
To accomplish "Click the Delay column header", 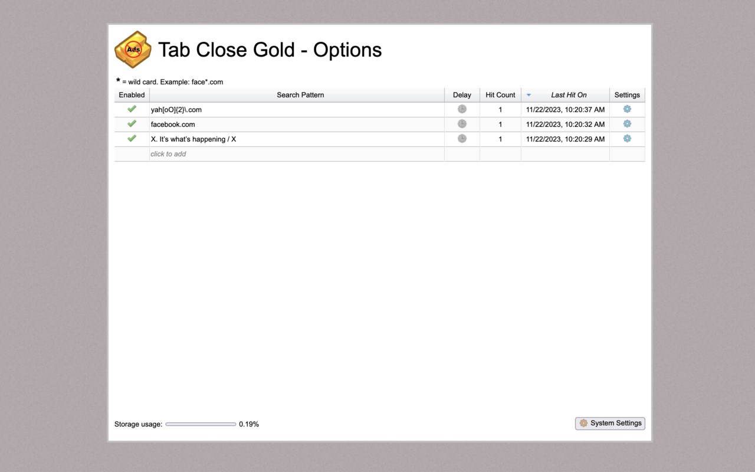I will 462,95.
